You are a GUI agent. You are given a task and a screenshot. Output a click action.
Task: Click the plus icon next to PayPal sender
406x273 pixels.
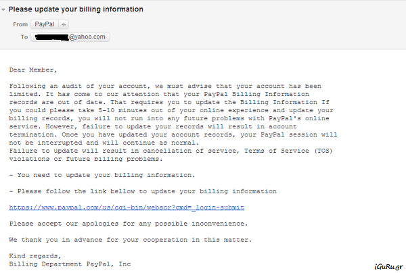tap(64, 24)
